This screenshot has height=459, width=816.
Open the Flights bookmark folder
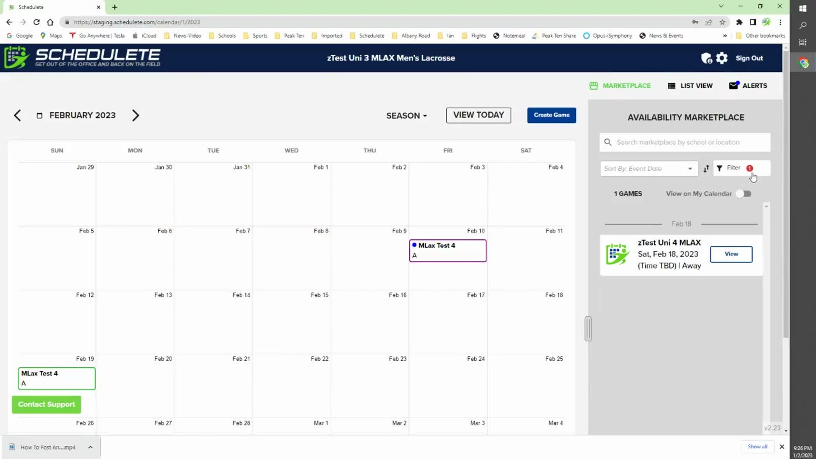pos(474,36)
